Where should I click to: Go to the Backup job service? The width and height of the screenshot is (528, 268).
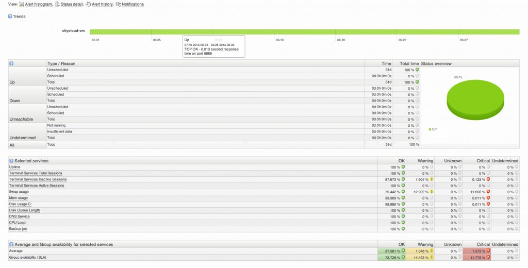point(19,229)
